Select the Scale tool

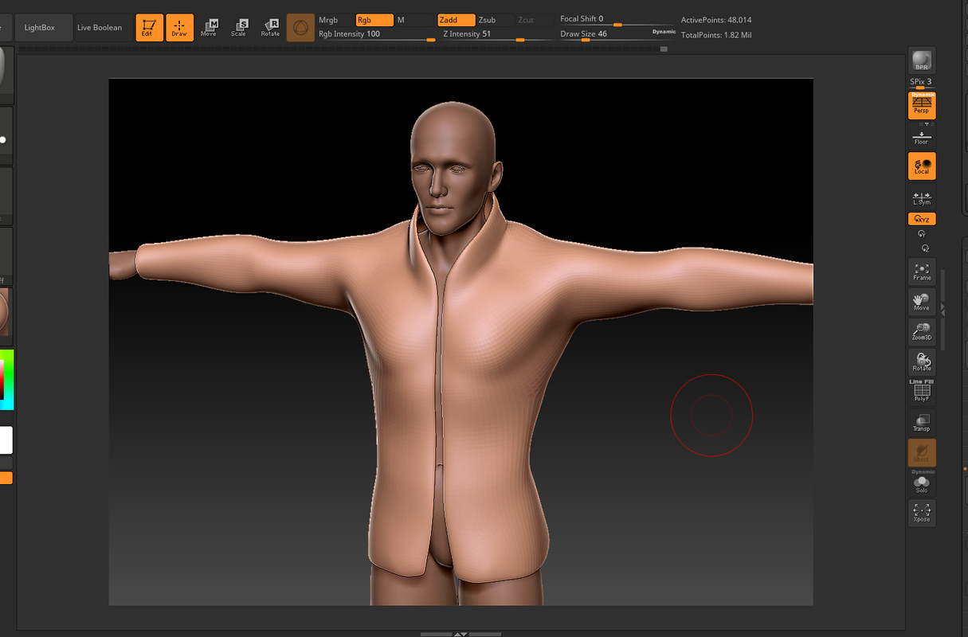(x=240, y=26)
